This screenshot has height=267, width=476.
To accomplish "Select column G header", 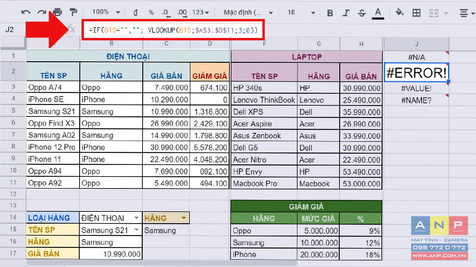I will point(319,44).
